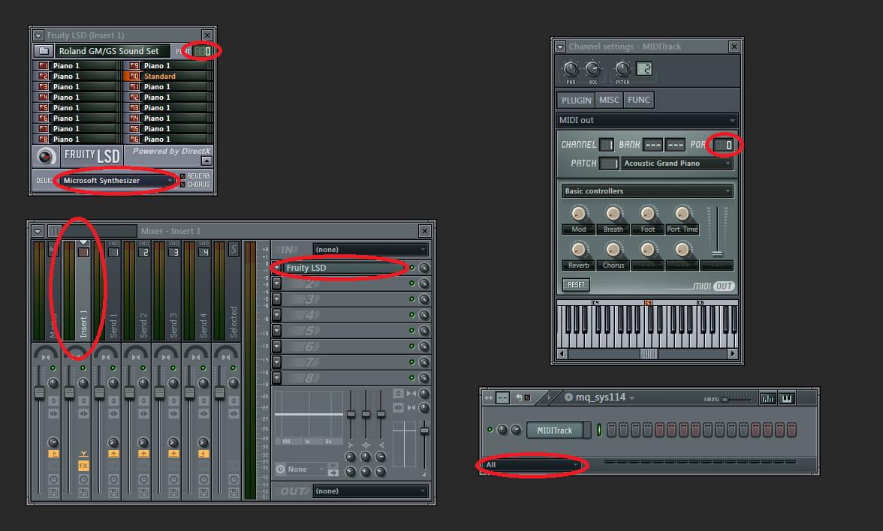Open the save icon under Insert 1 strip
This screenshot has height=531, width=883.
tap(83, 493)
